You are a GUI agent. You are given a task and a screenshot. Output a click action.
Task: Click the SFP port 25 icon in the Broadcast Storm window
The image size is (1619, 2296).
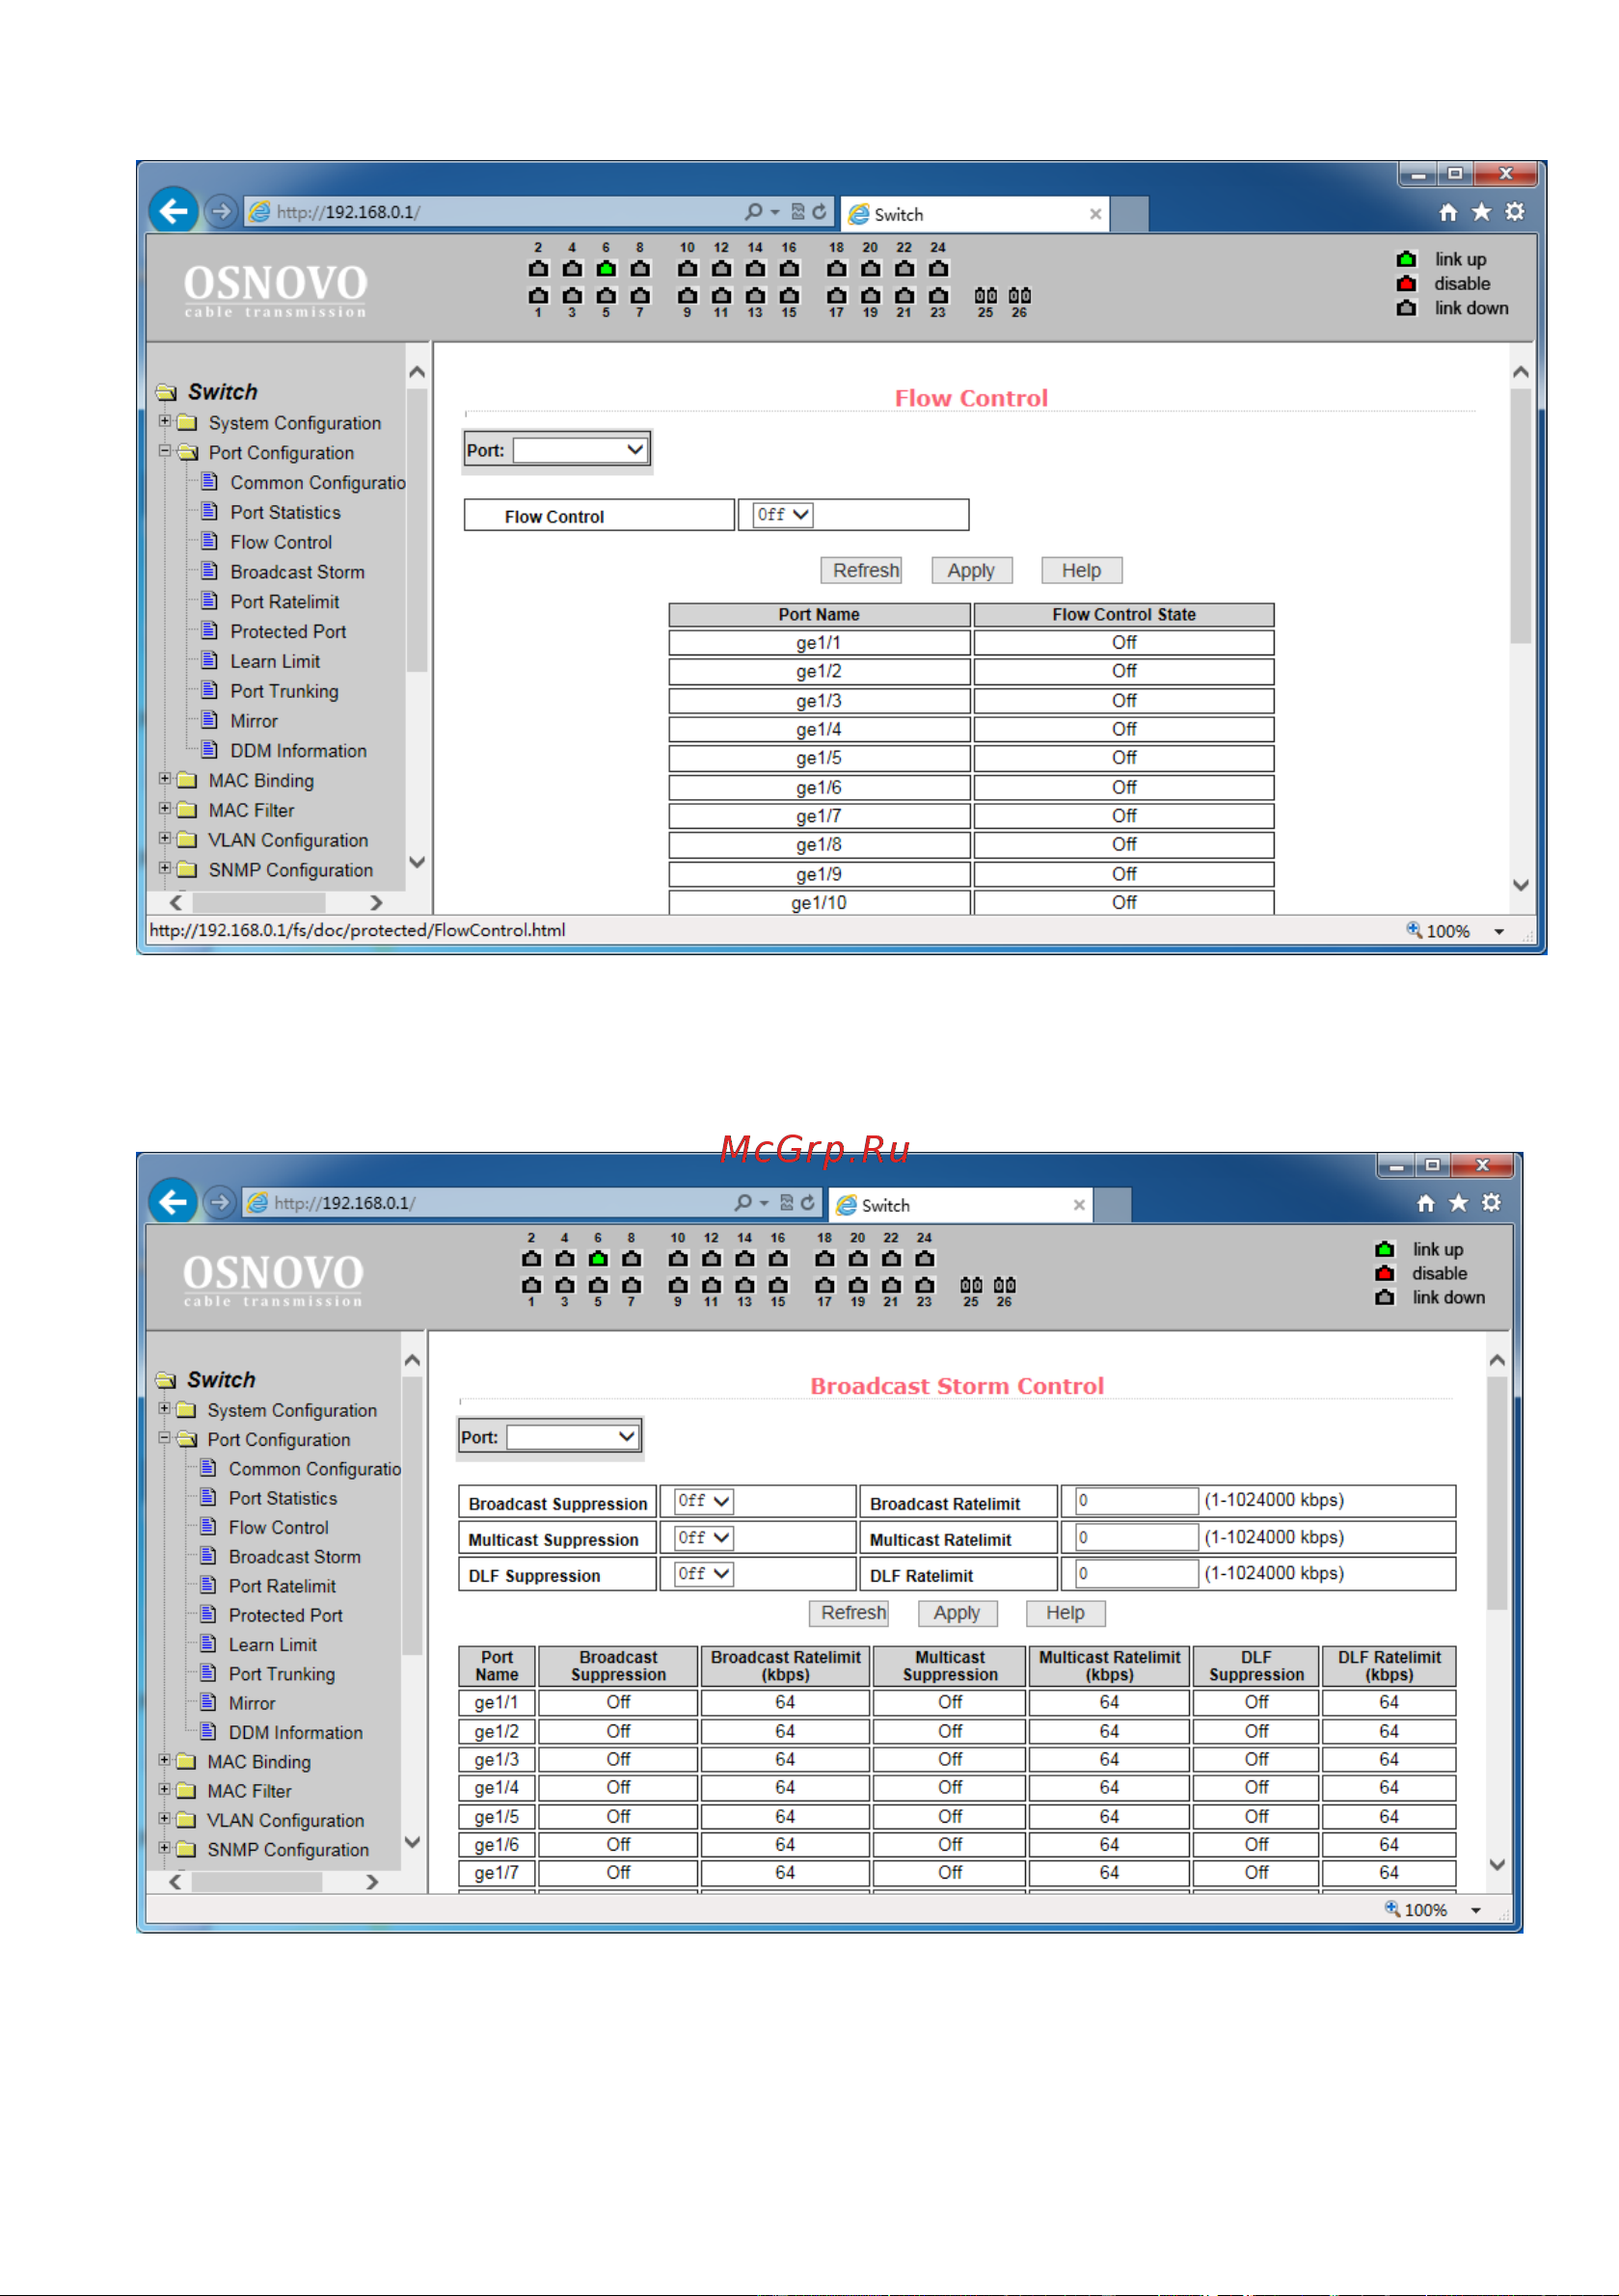point(971,1285)
